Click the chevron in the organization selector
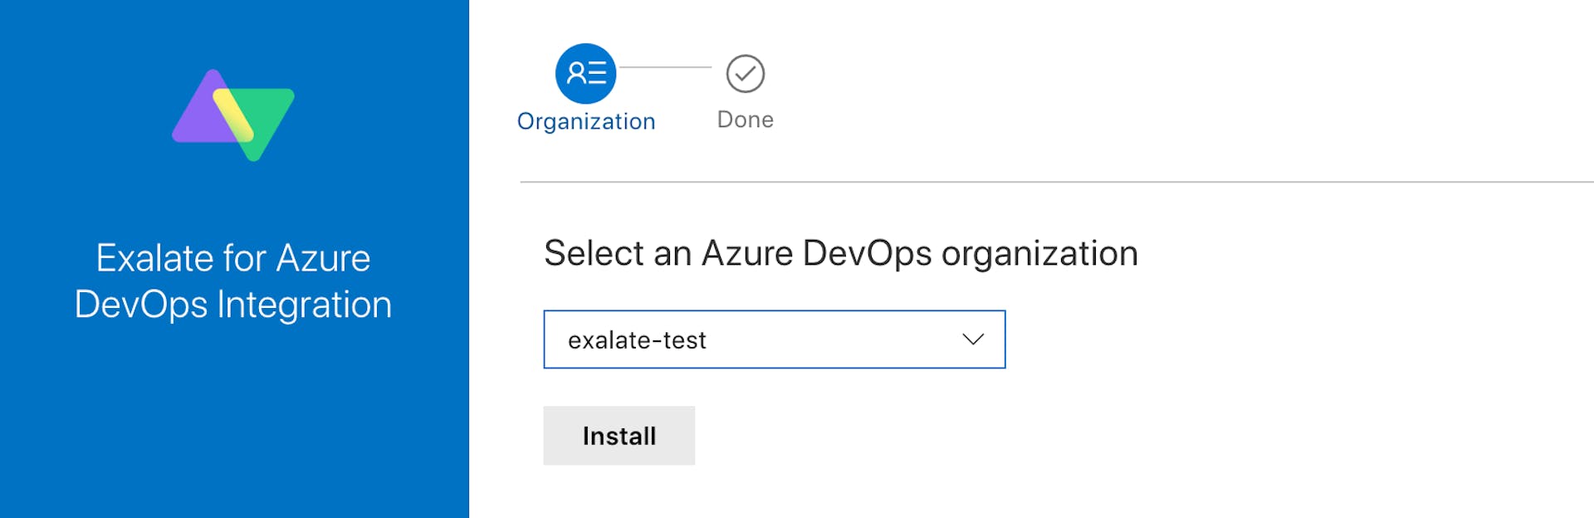Screen dimensions: 1594x518 point(971,339)
